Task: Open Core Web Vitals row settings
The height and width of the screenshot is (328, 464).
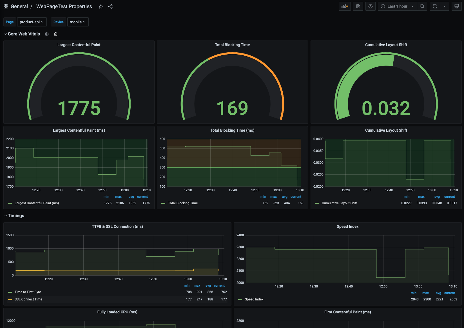Action: 47,34
